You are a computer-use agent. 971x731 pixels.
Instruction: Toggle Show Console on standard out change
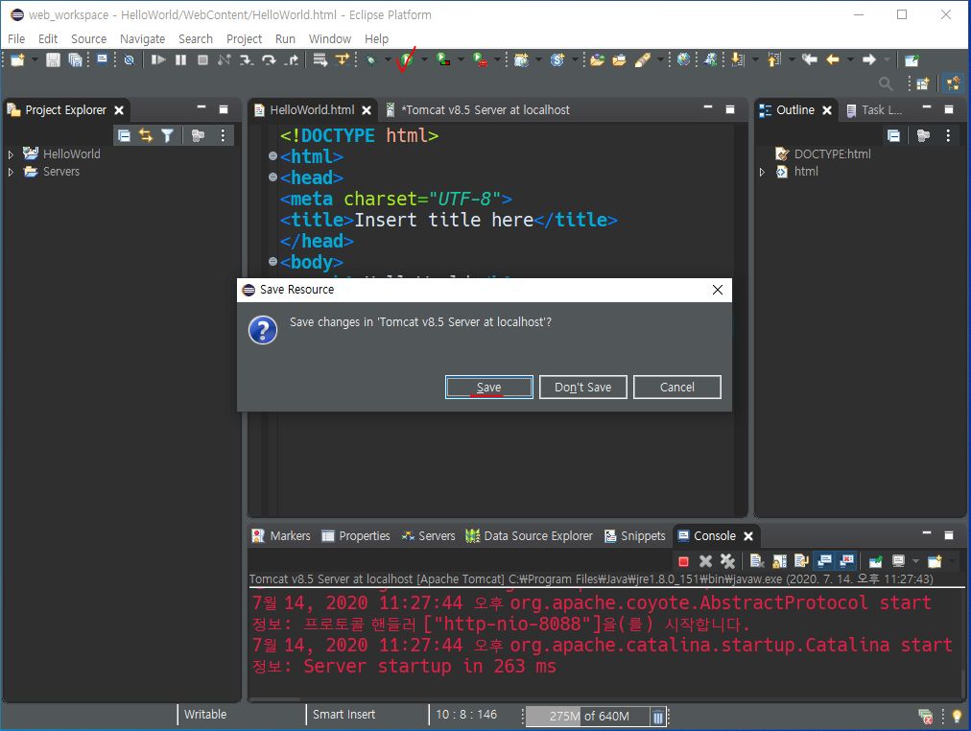(x=824, y=561)
